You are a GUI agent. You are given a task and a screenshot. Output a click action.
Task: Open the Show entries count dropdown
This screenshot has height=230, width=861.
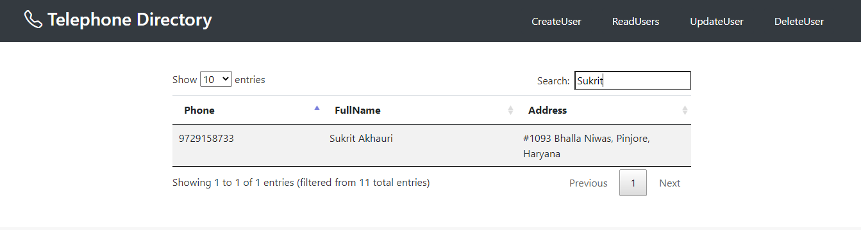pos(216,79)
